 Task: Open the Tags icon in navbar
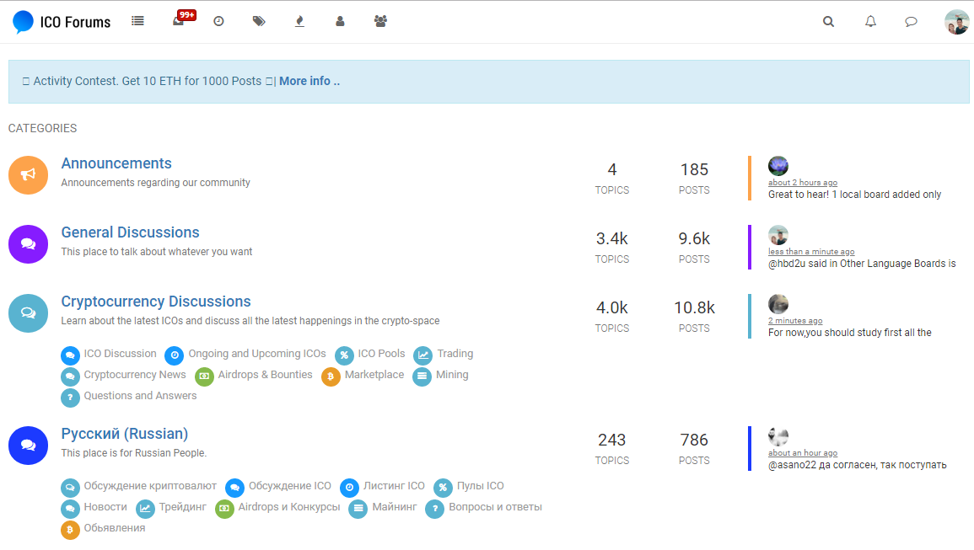click(x=259, y=21)
